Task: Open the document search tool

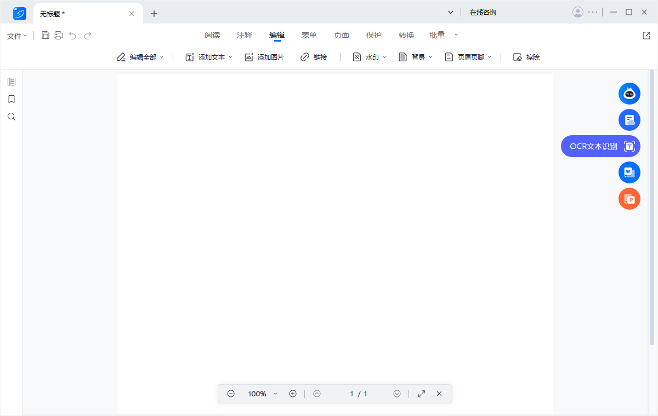Action: (12, 117)
